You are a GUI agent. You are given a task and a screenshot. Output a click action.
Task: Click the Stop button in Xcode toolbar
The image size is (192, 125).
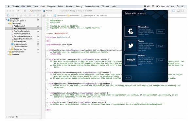click(25, 11)
